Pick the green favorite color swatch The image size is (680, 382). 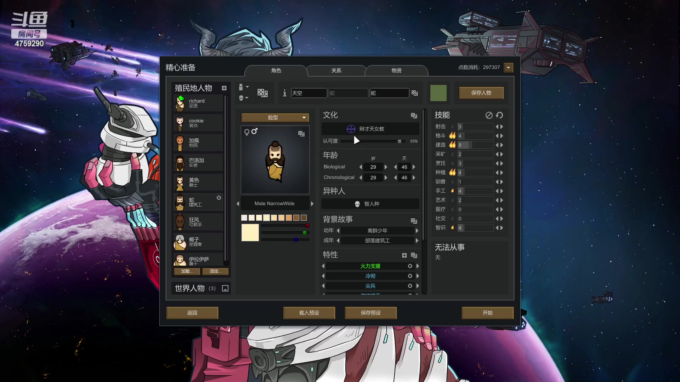coord(438,93)
